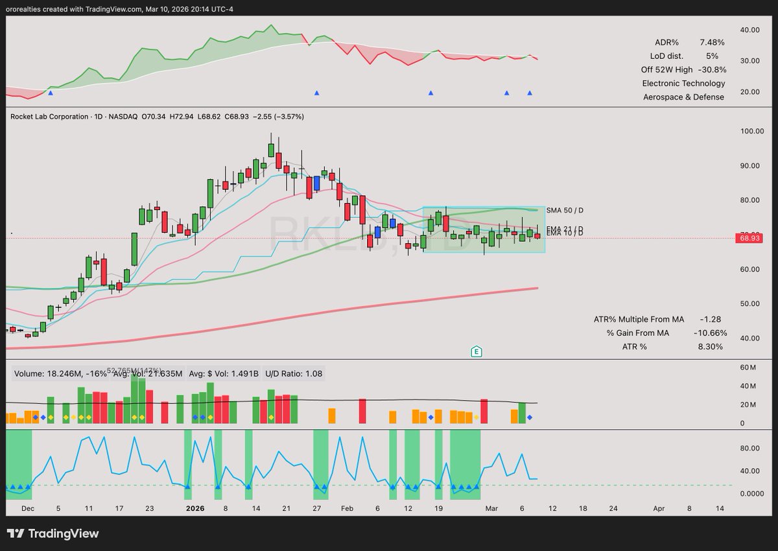
Task: Click the 'Apr' date on the time axis
Action: pos(659,509)
